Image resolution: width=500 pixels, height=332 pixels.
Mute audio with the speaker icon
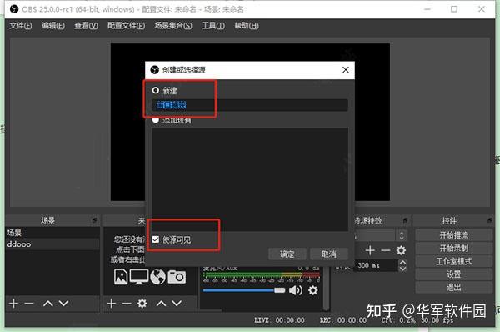[x=296, y=290]
